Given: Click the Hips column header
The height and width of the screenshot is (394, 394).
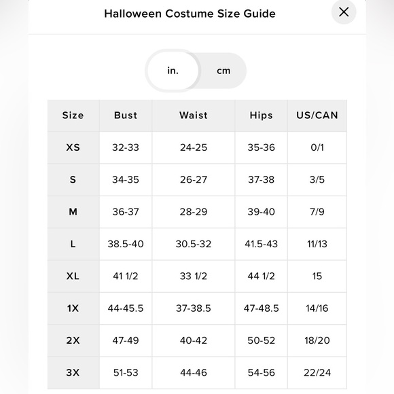Looking at the screenshot, I should (262, 115).
